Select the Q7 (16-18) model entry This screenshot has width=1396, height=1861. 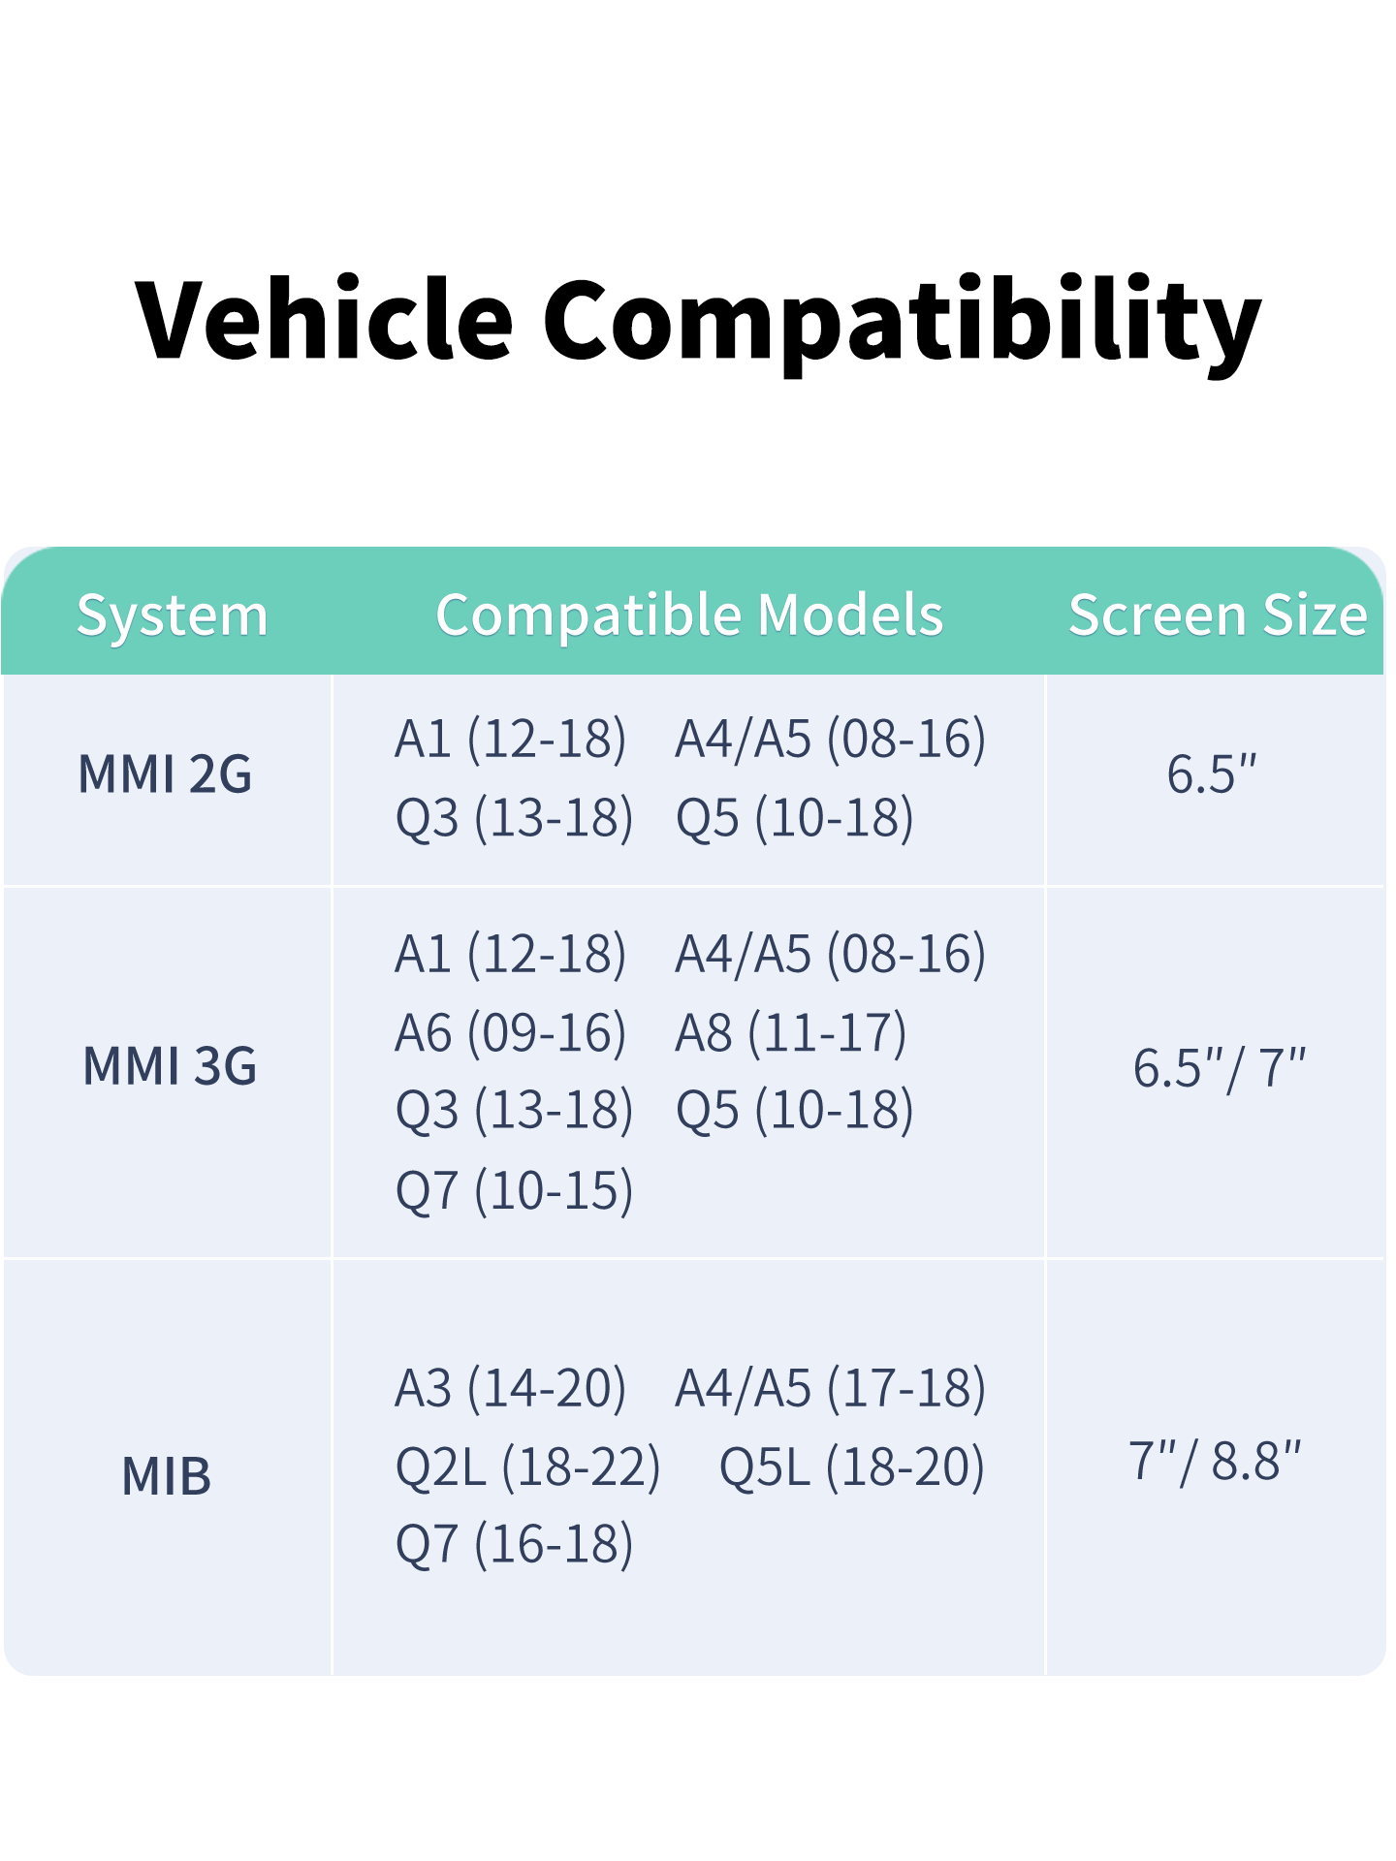pos(514,1544)
